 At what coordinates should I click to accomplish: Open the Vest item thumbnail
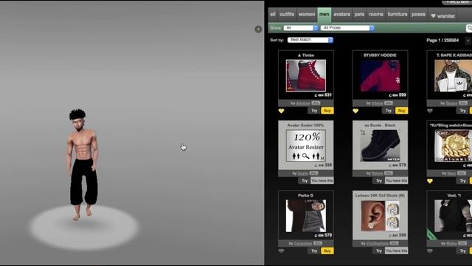pyautogui.click(x=454, y=216)
